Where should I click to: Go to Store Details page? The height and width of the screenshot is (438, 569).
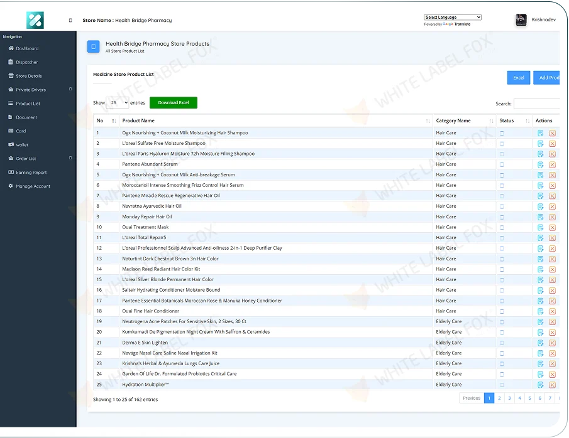tap(25, 76)
